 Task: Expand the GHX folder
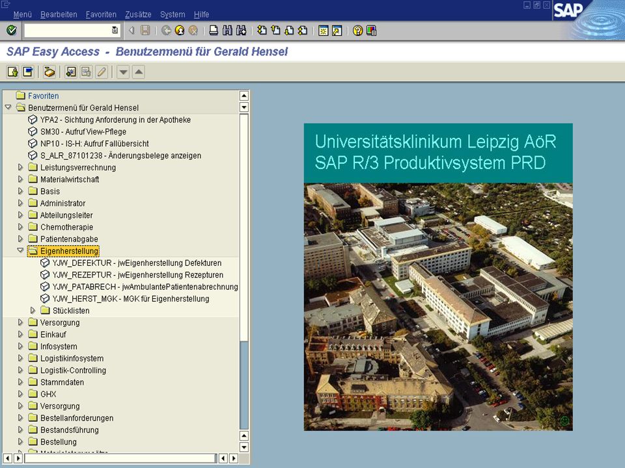point(20,394)
